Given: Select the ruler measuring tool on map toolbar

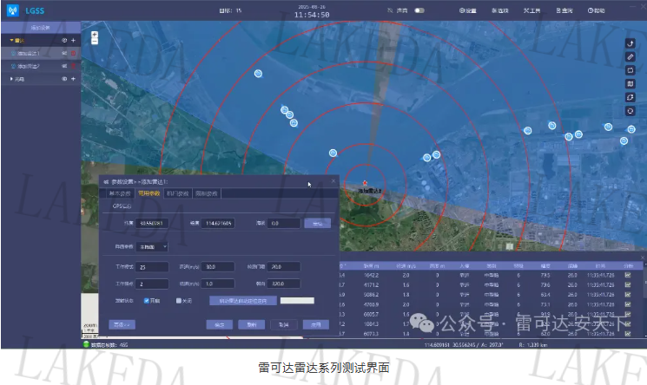Looking at the screenshot, I should tap(630, 57).
